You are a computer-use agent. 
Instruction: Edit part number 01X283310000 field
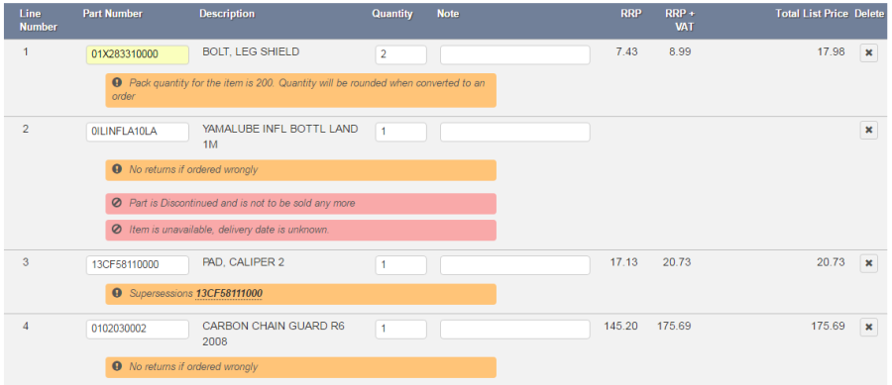tap(138, 55)
